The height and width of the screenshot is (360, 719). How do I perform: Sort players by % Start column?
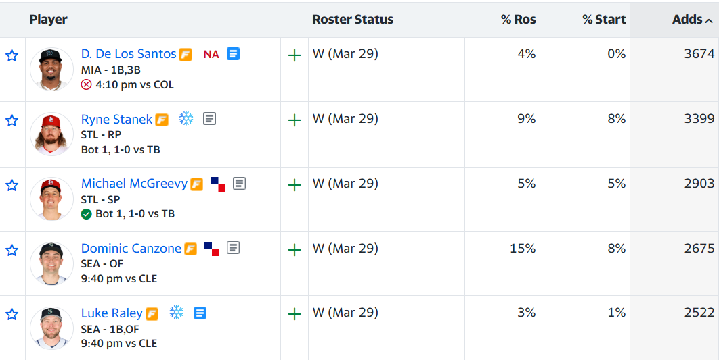603,20
